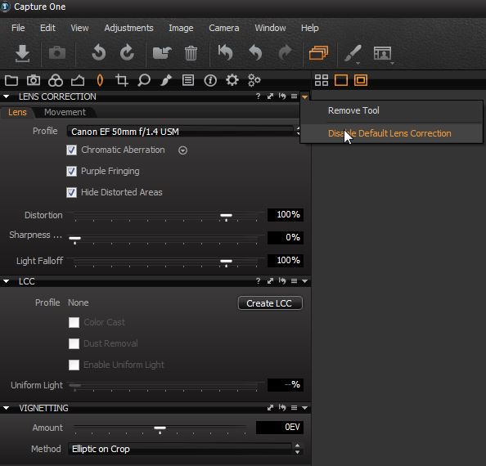Click the Light Falloff slider handle

click(x=226, y=262)
